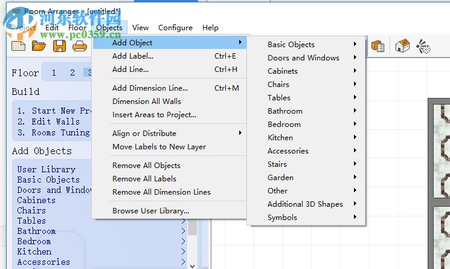Open Basic Objects in sidebar list
The image size is (450, 269).
[48, 180]
